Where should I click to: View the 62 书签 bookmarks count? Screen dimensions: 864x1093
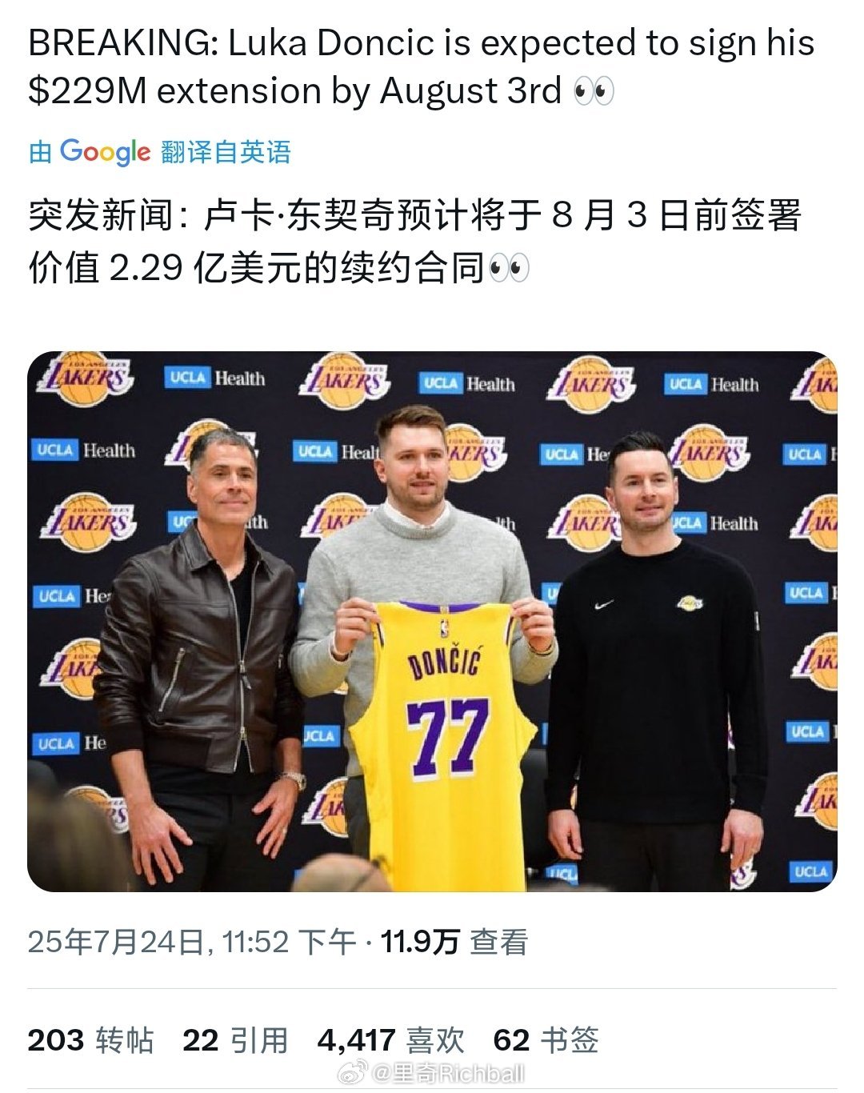coord(546,1040)
